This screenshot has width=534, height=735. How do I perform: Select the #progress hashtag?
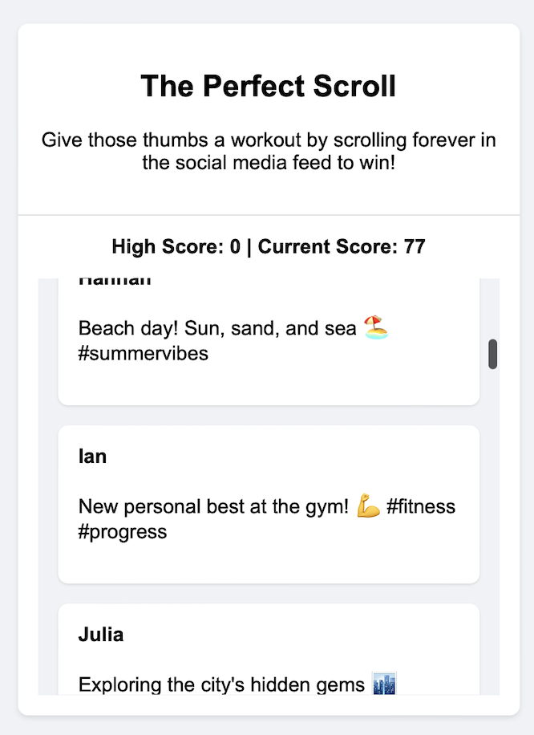pos(123,531)
